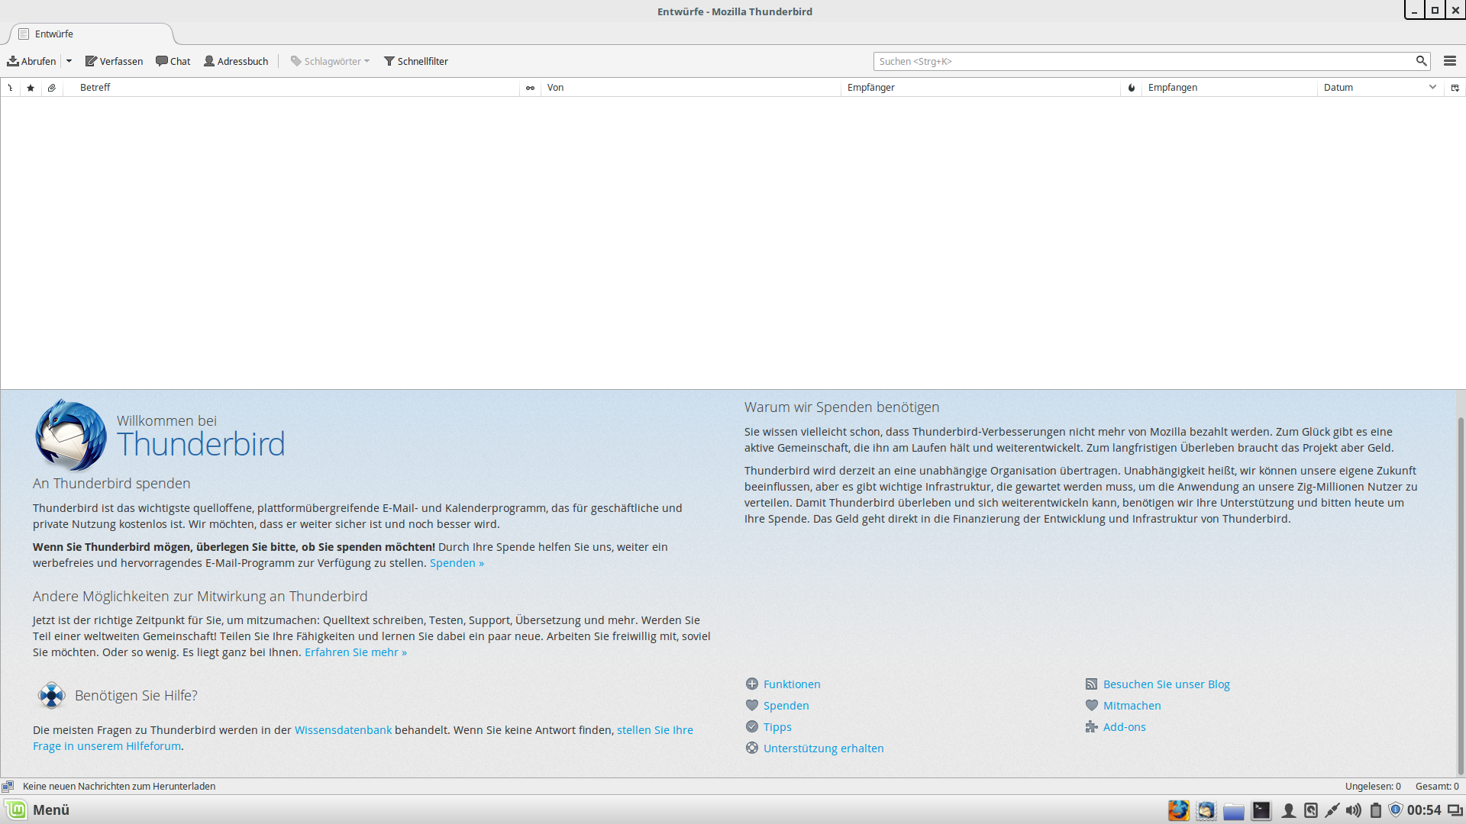Open the hamburger application menu
Screen dimensions: 1466x824
coord(1450,61)
